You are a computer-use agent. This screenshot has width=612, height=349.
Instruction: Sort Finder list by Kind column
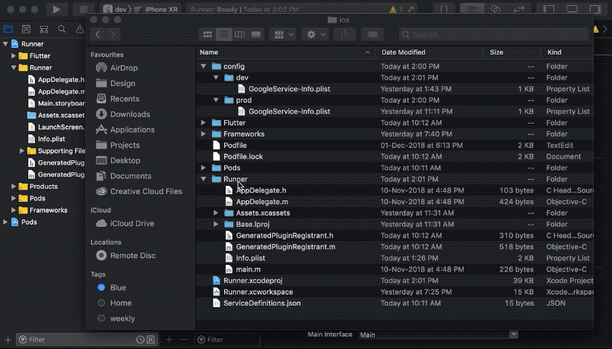tap(567, 52)
